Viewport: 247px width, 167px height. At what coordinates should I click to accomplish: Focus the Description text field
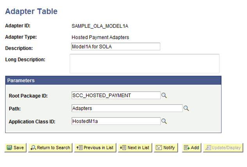point(116,47)
